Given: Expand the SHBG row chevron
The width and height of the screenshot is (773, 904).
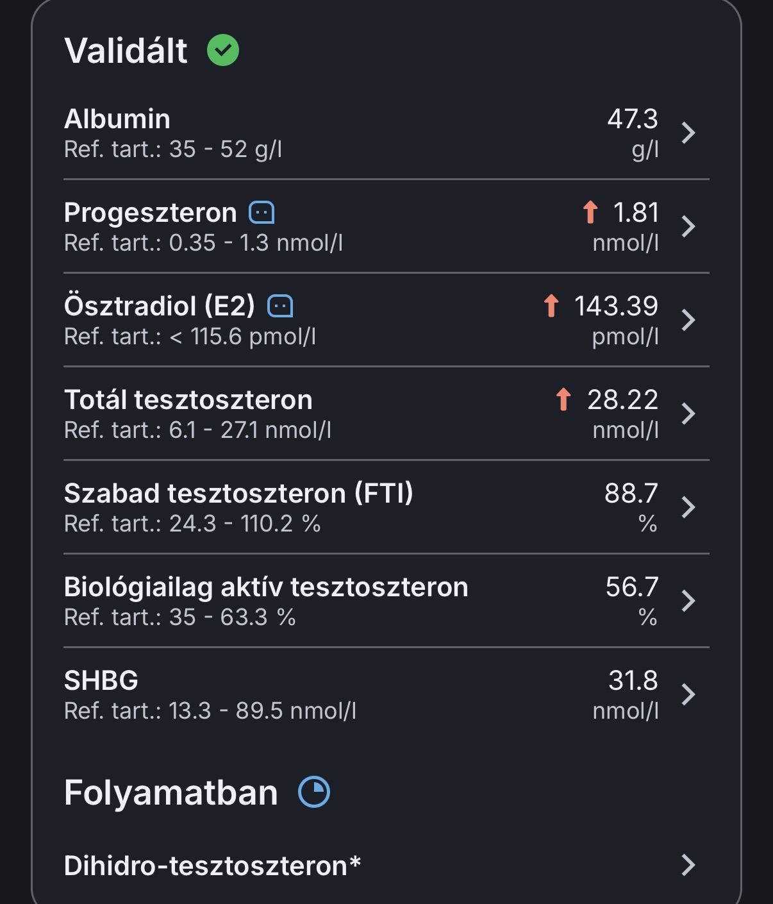Looking at the screenshot, I should [688, 694].
